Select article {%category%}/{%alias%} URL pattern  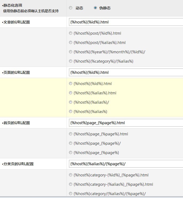click(x=71, y=61)
